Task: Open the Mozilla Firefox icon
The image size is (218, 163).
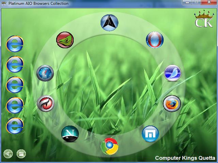Action: pyautogui.click(x=172, y=104)
